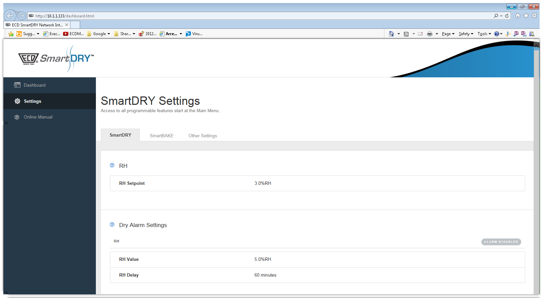The width and height of the screenshot is (543, 298).
Task: Click the SmartDRY Settings page heading
Action: pyautogui.click(x=150, y=101)
